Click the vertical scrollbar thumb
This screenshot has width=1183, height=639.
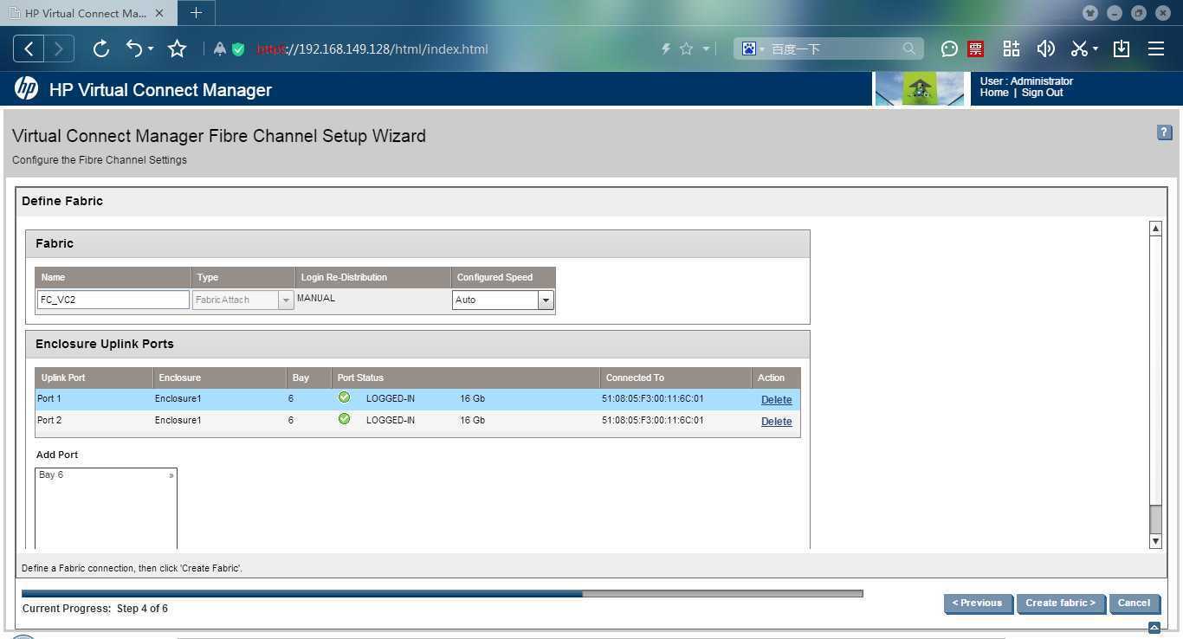1155,519
